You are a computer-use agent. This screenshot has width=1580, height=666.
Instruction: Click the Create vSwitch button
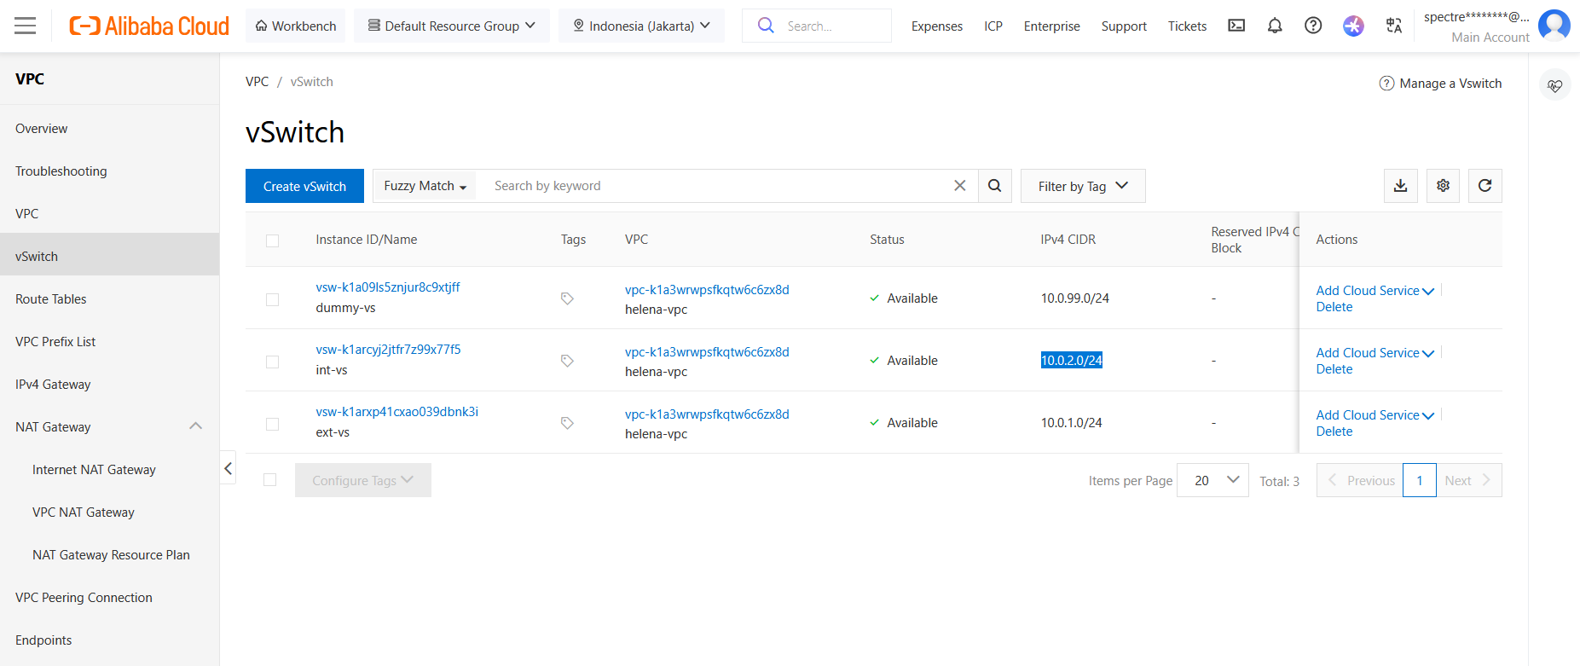304,186
